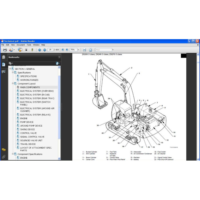Open the Edit menu
This screenshot has height=200, width=200.
click(7, 45)
